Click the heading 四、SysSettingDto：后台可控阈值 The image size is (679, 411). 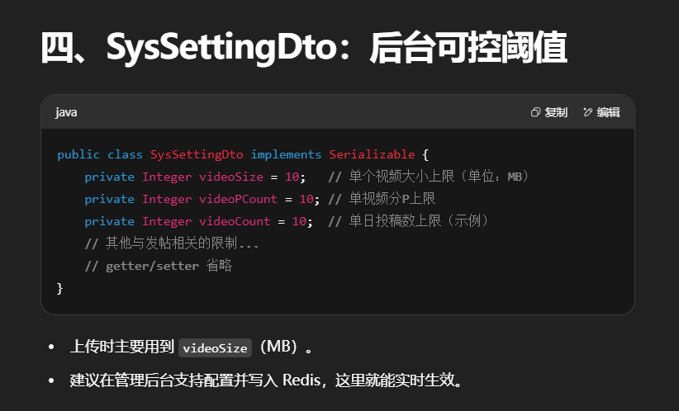[303, 49]
